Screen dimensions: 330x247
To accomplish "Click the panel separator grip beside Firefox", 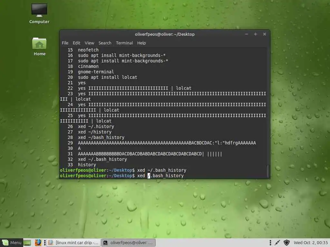I will coord(44,242).
